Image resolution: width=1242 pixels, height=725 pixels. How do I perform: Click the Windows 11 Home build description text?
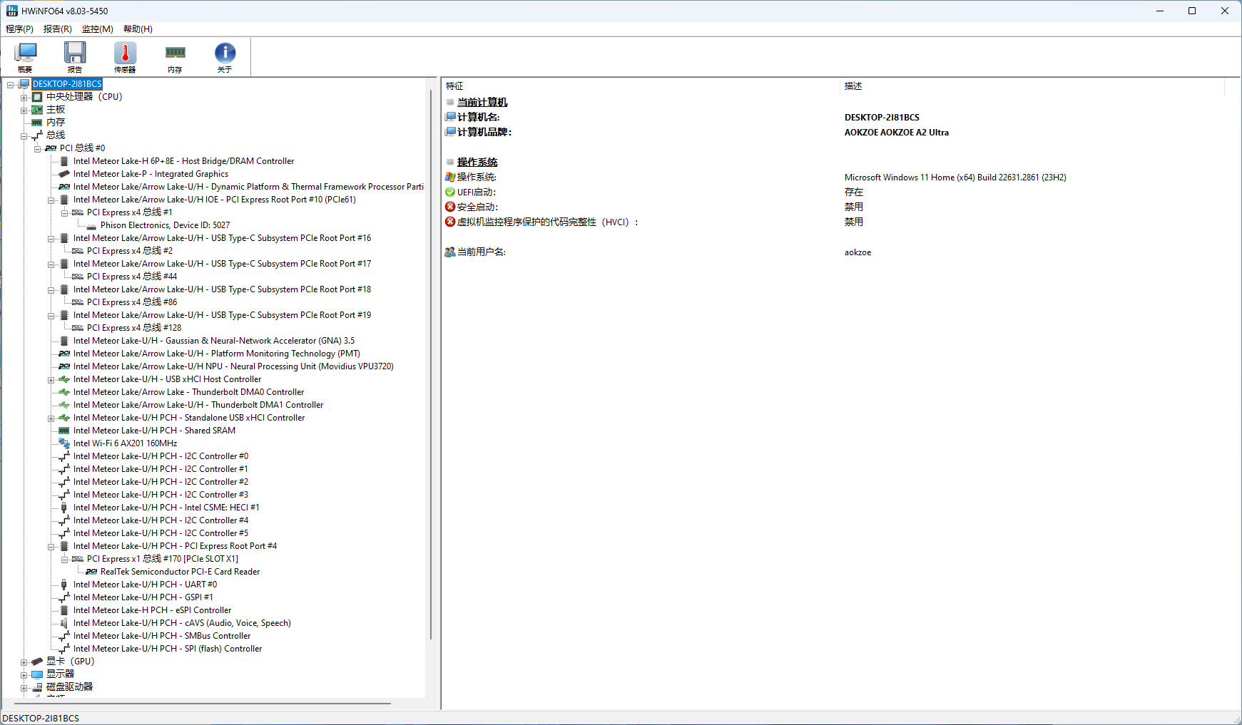point(955,178)
